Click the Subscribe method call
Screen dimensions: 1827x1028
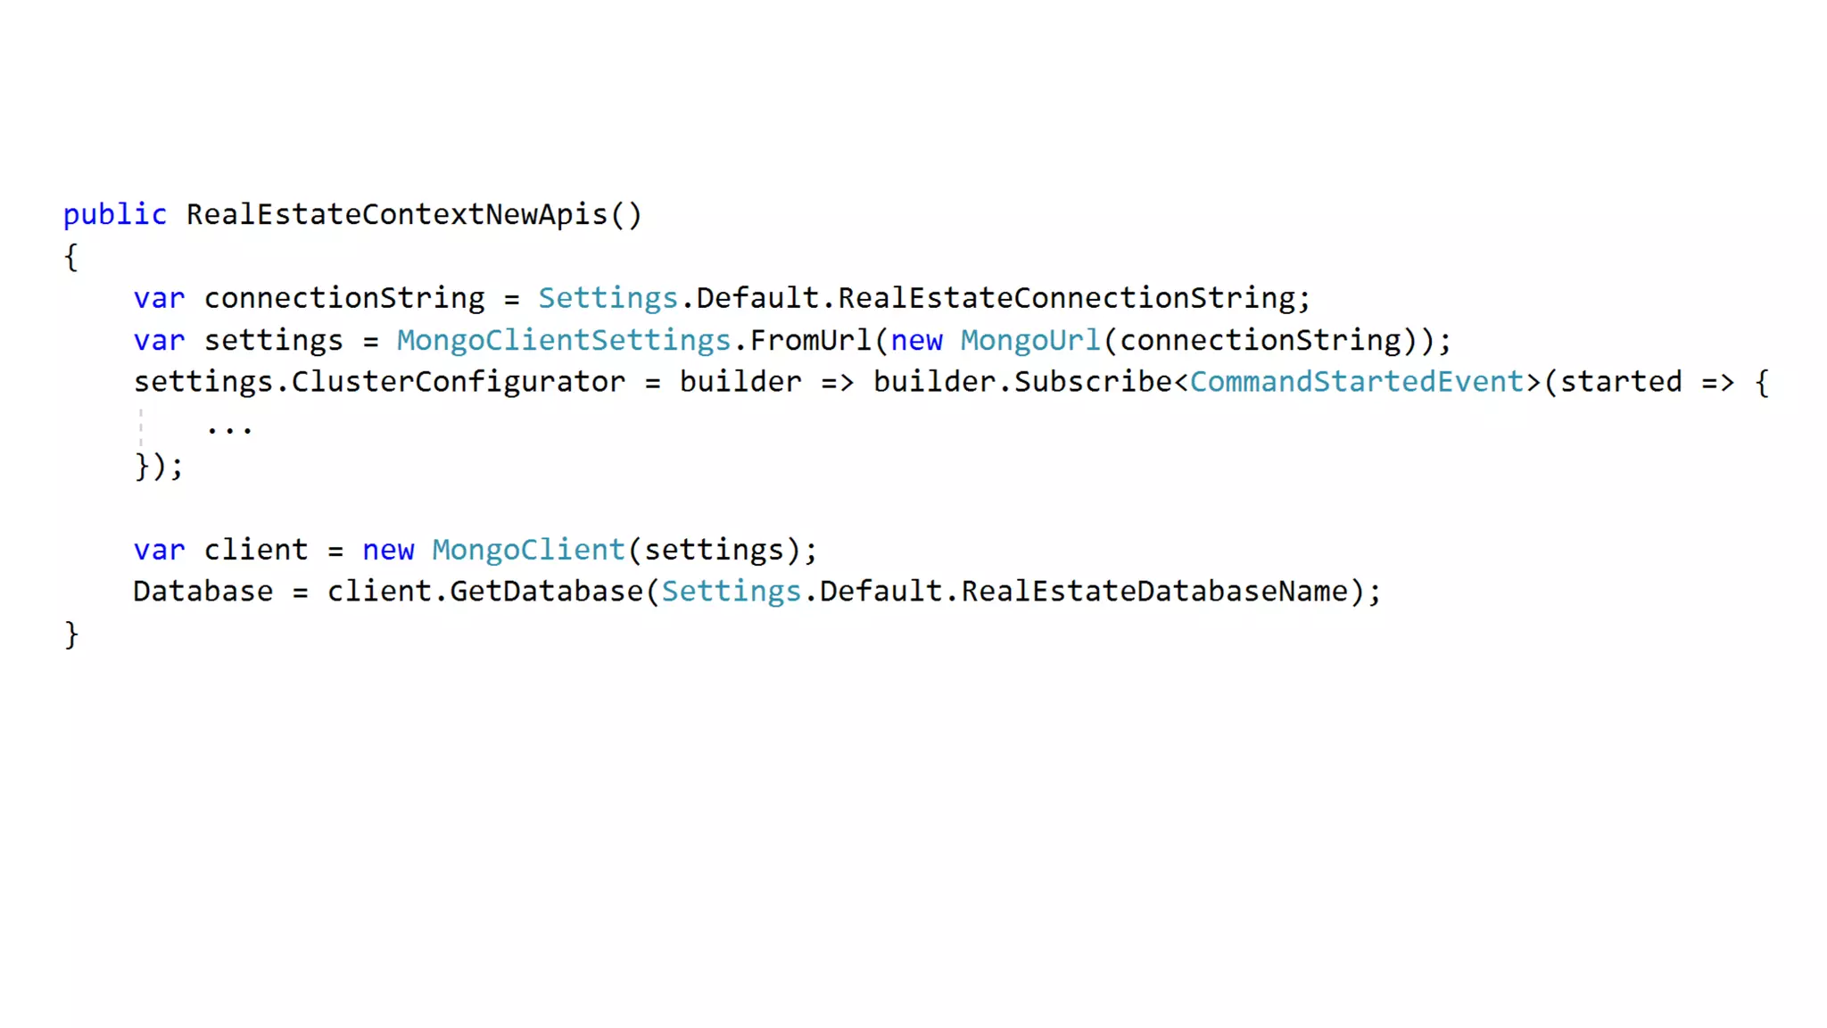[1094, 382]
